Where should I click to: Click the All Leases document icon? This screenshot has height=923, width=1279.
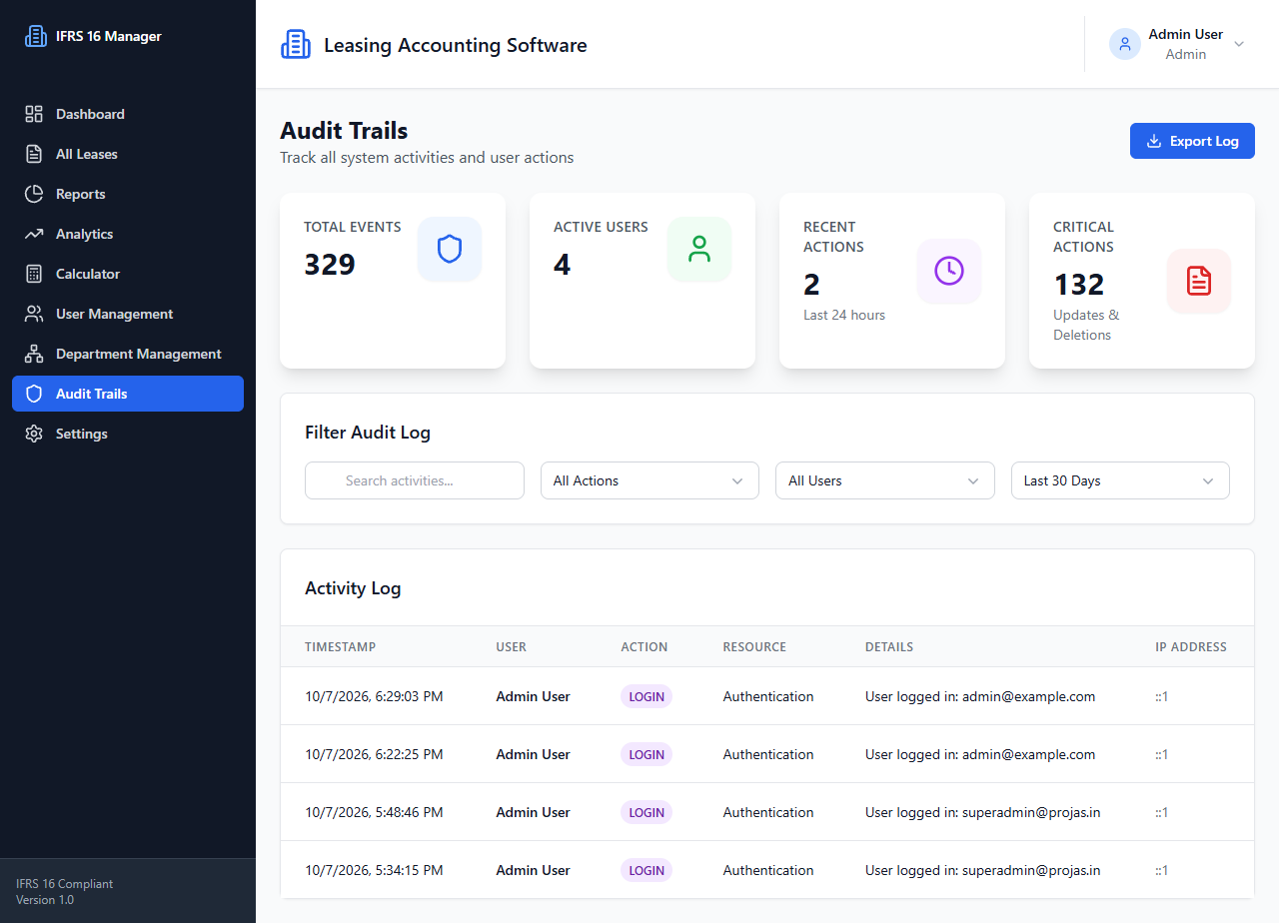point(34,154)
